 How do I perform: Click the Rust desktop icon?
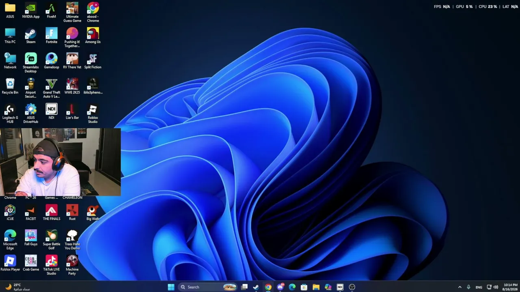pyautogui.click(x=72, y=213)
